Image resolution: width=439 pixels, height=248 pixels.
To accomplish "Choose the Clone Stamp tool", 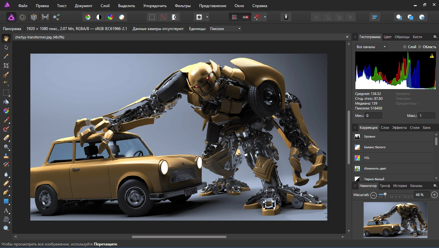I will (x=6, y=156).
